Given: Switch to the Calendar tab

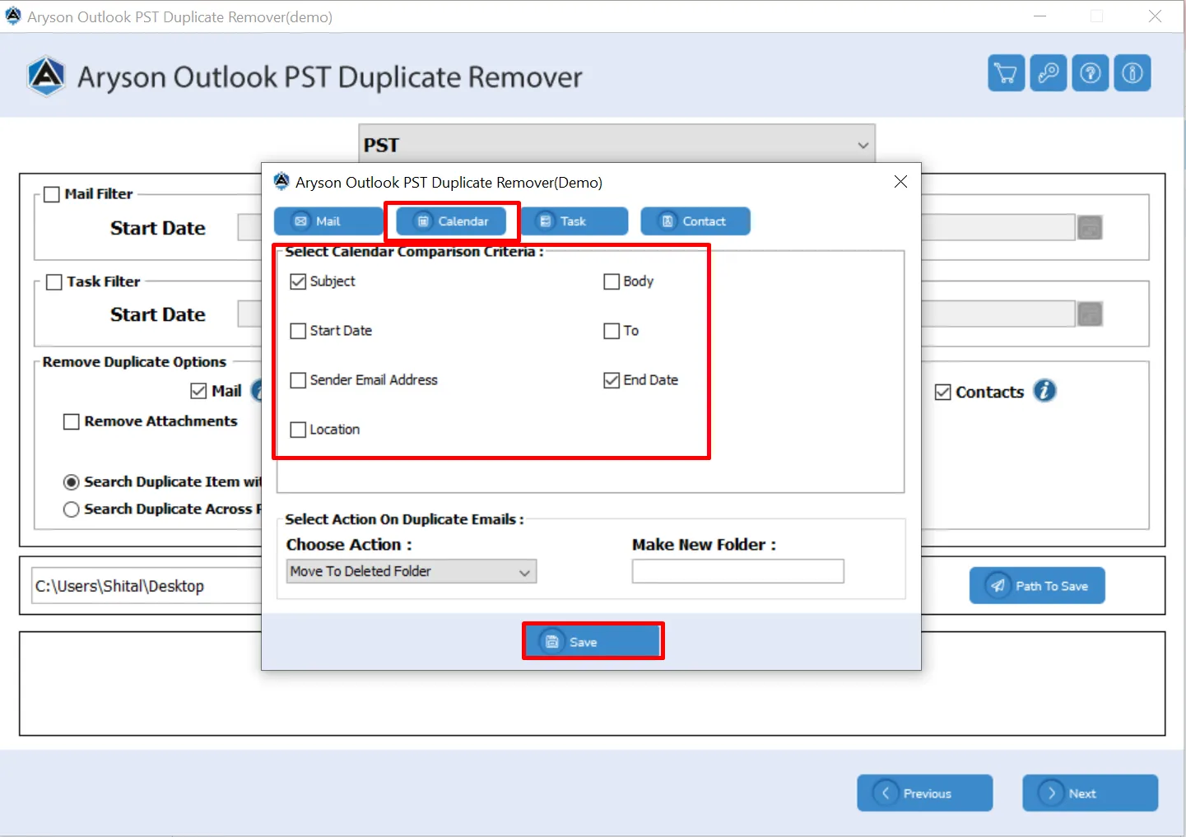Looking at the screenshot, I should 451,221.
